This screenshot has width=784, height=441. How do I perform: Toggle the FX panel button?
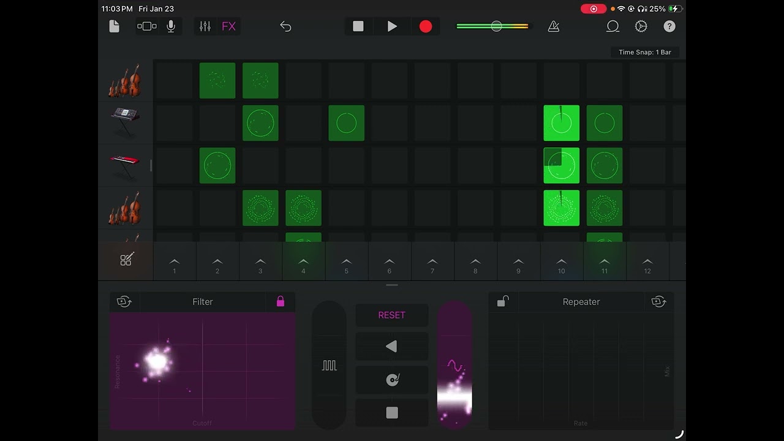pyautogui.click(x=228, y=26)
